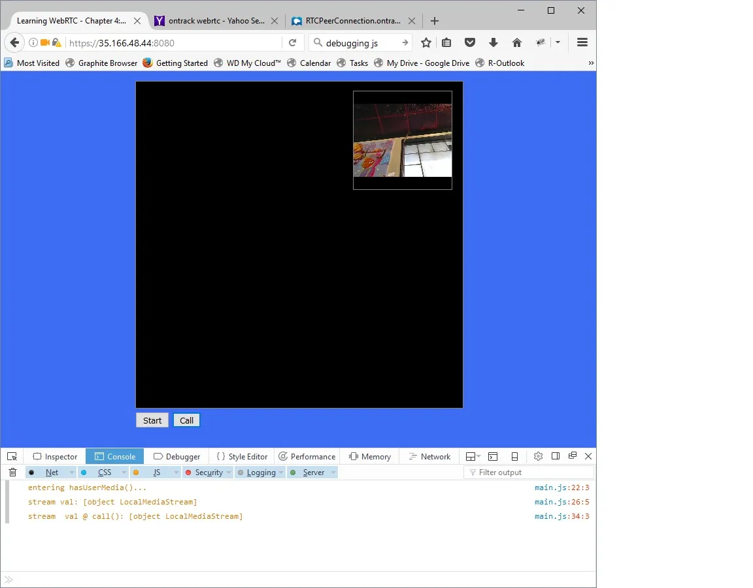753x588 pixels.
Task: Open devtools settings gear
Action: [538, 456]
